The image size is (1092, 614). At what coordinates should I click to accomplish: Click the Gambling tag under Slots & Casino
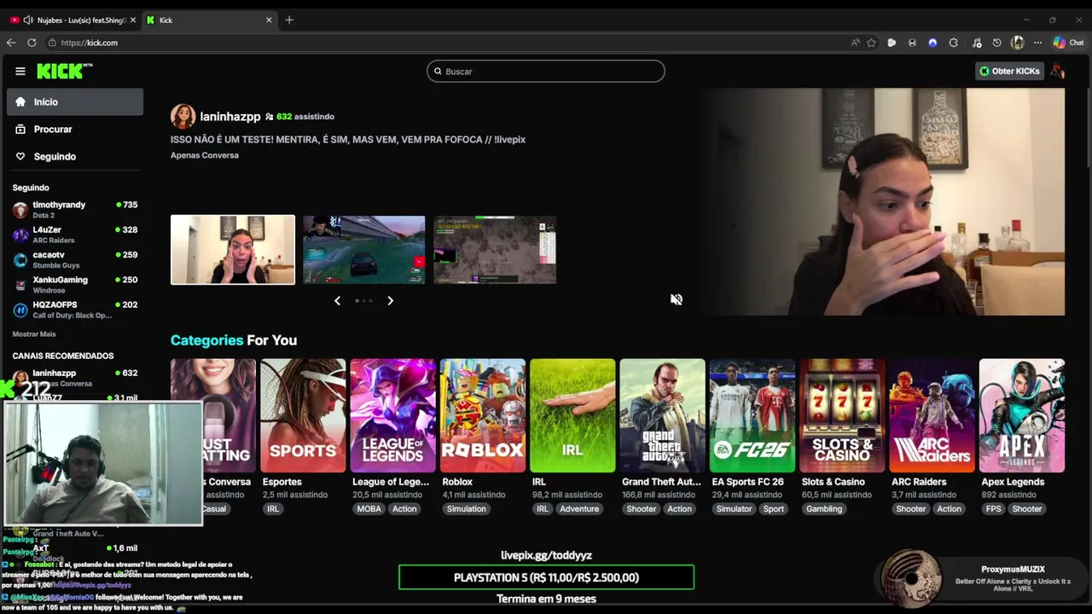(824, 509)
